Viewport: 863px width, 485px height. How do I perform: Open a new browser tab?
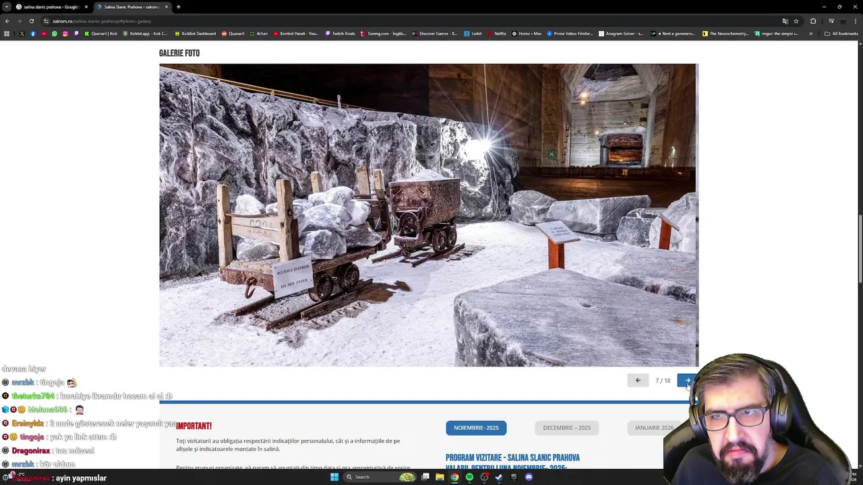179,7
